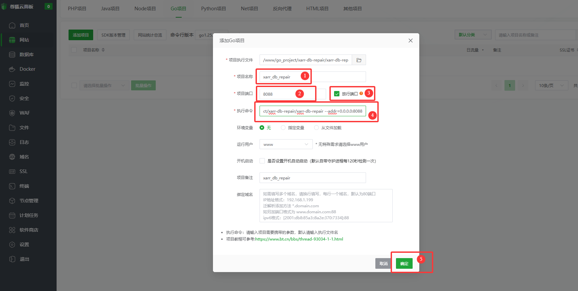
Task: Open the bt.cn tutorial thread link
Action: click(x=299, y=239)
